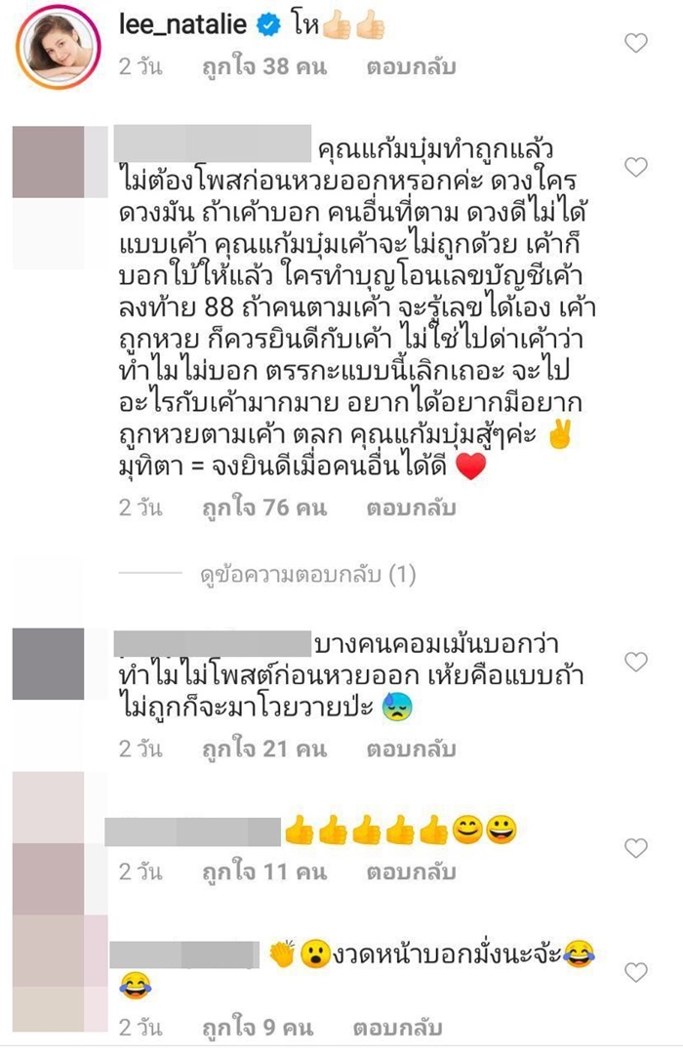Reply to the งวดหน้าบอกมั่งนะจ้ะ comment
This screenshot has height=1055, width=683.
(397, 1028)
